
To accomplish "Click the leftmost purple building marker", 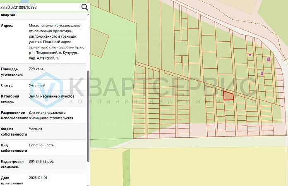I will point(250,55).
